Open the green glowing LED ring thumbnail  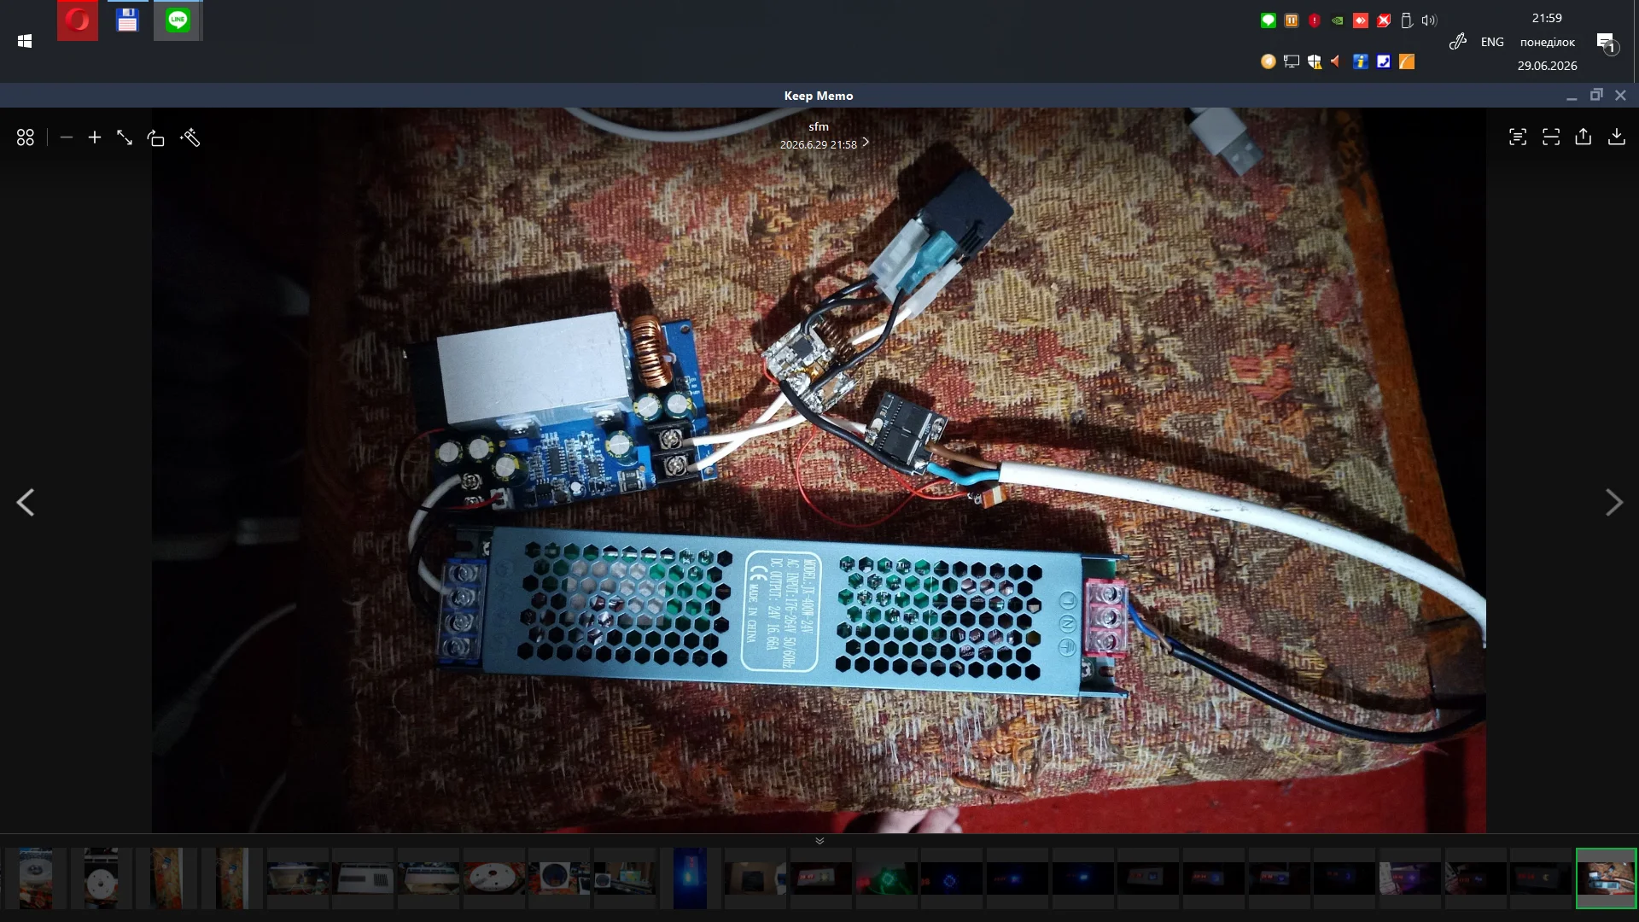[887, 878]
